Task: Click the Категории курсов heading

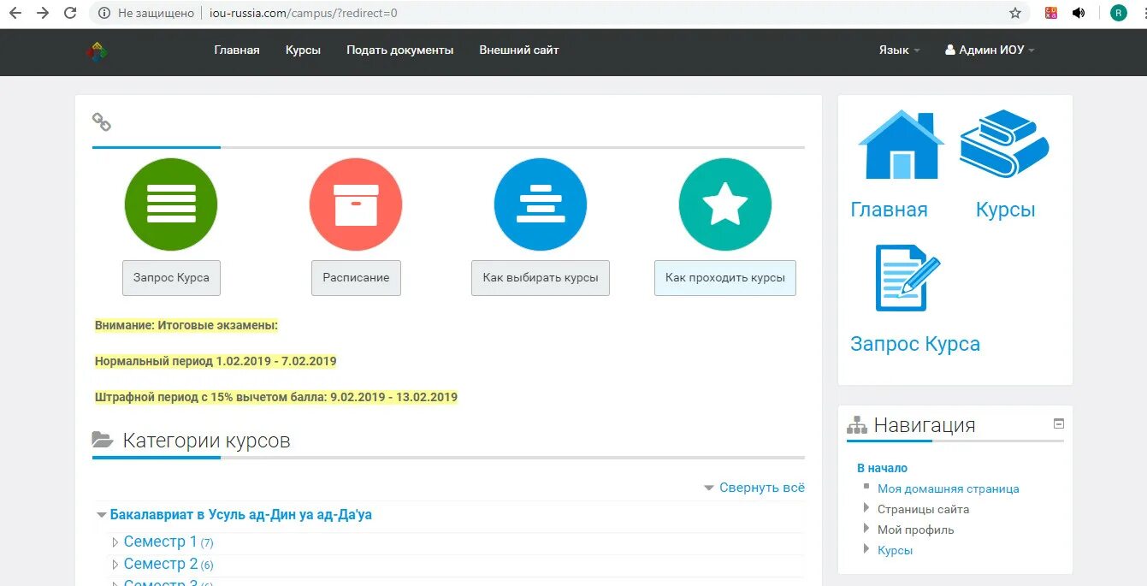Action: 206,441
